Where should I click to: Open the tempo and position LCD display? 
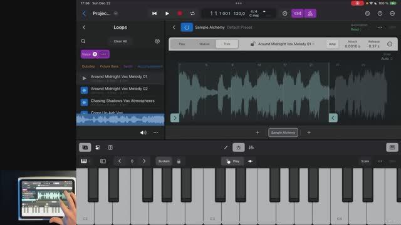[x=239, y=14]
